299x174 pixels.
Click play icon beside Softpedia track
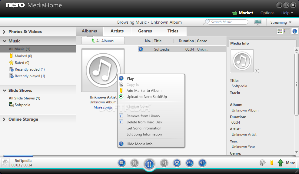click(141, 49)
